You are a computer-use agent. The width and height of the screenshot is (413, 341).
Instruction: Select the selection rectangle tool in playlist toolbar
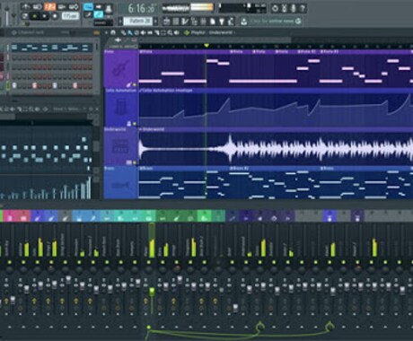pyautogui.click(x=163, y=32)
